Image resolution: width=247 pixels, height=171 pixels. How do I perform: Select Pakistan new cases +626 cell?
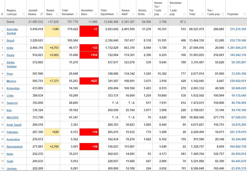coord(52,132)
